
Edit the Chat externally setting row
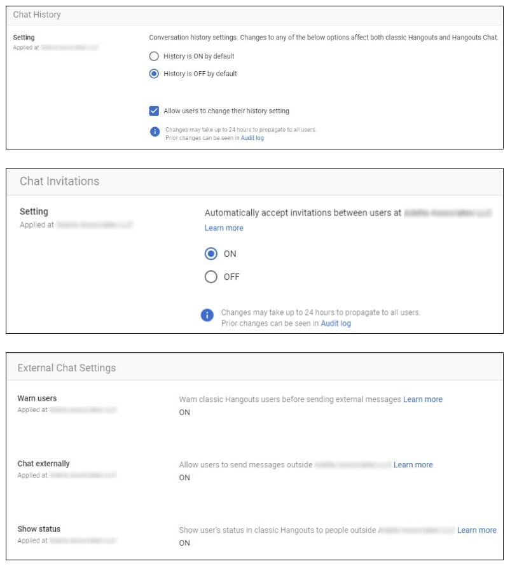click(x=254, y=471)
